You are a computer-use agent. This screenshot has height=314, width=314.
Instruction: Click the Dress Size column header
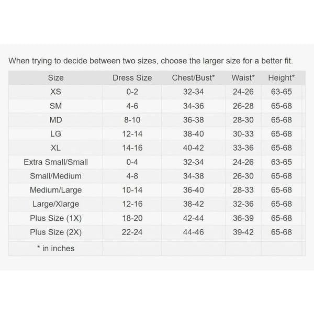132,77
